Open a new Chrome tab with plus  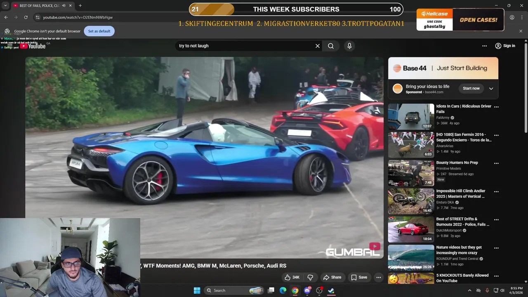pos(80,5)
